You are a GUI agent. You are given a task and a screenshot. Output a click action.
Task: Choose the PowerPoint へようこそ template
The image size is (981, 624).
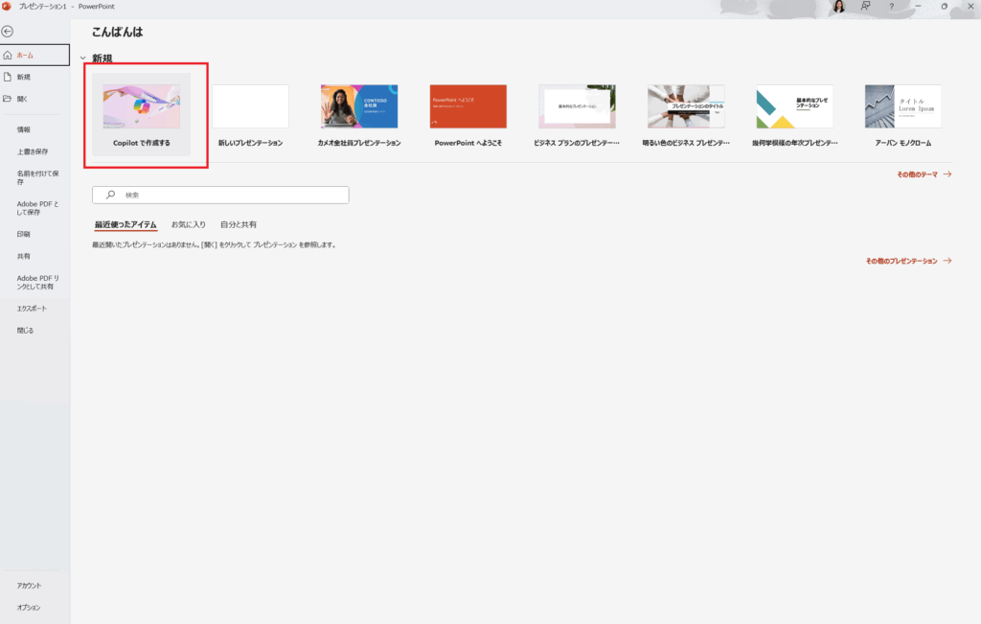[x=468, y=107]
